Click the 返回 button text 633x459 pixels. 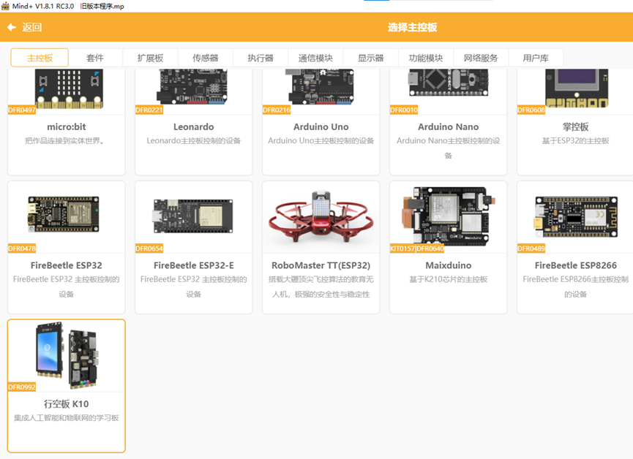[32, 28]
